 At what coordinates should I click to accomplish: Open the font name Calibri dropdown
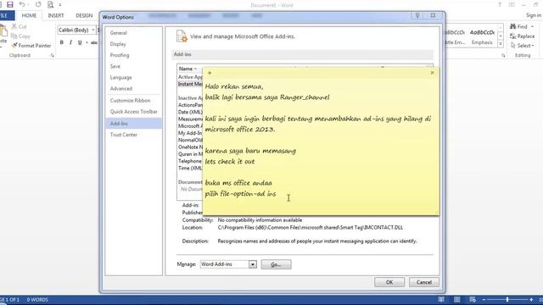[93, 30]
